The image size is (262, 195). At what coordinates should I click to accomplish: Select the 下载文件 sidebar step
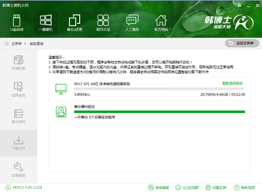[19, 143]
